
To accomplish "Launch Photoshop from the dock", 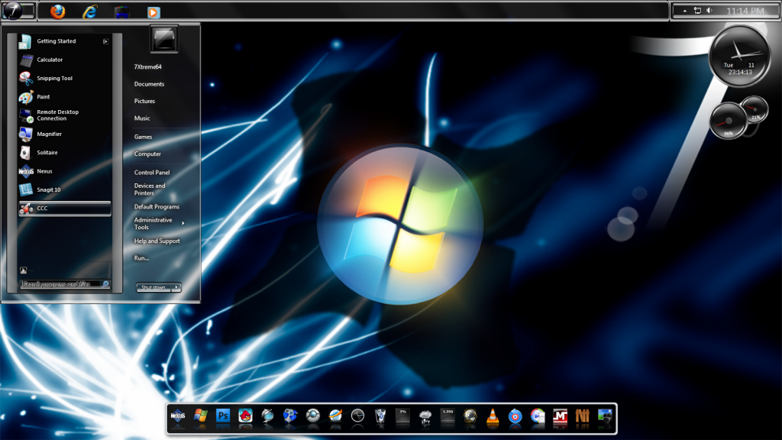I will point(223,416).
